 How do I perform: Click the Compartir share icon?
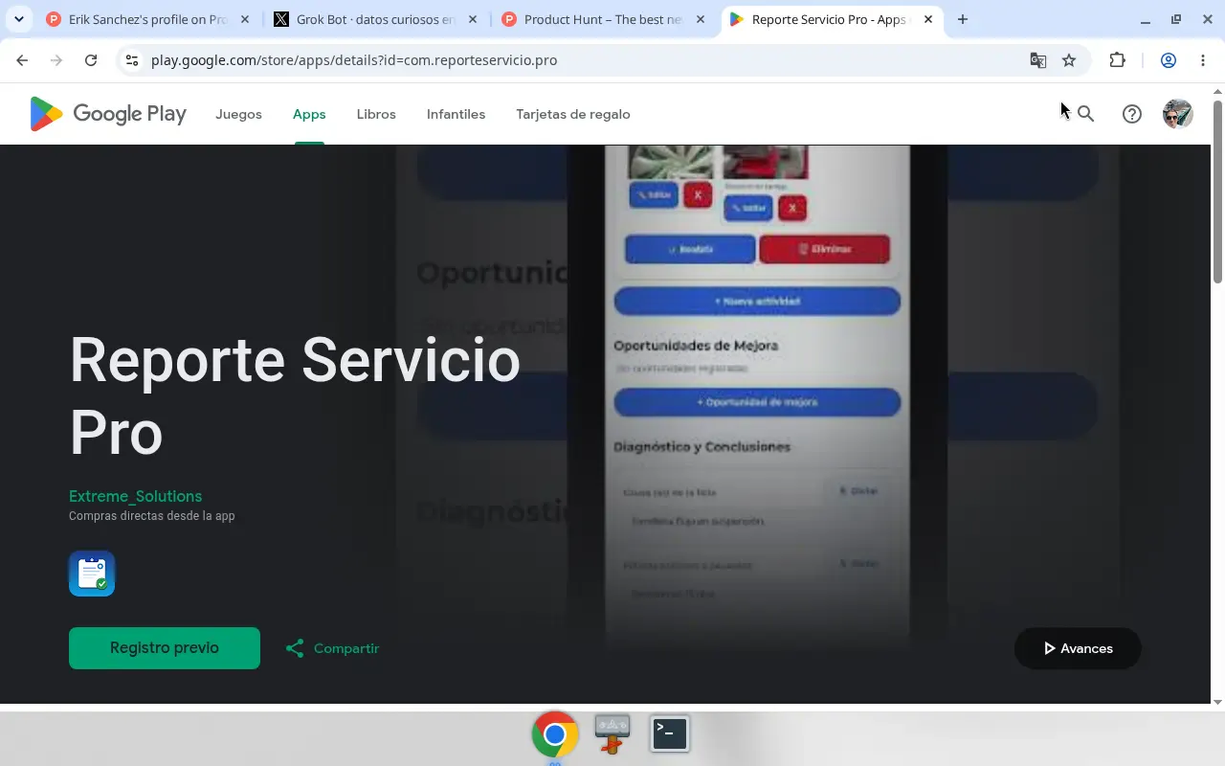295,648
